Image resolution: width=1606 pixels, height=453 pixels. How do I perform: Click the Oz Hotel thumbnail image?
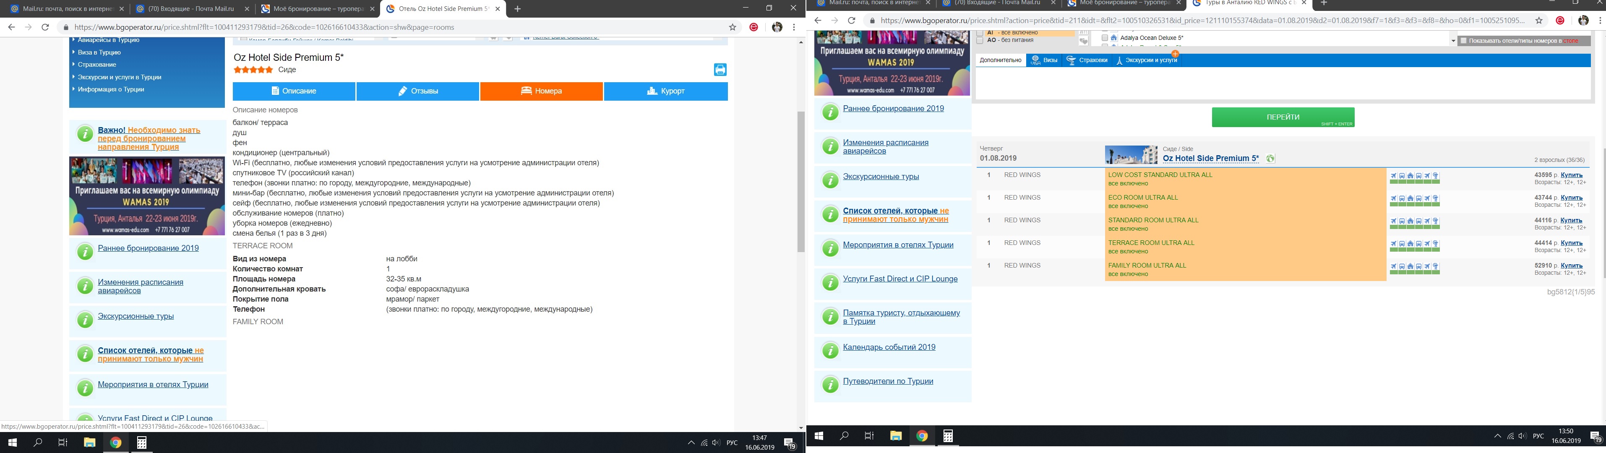tap(1131, 155)
